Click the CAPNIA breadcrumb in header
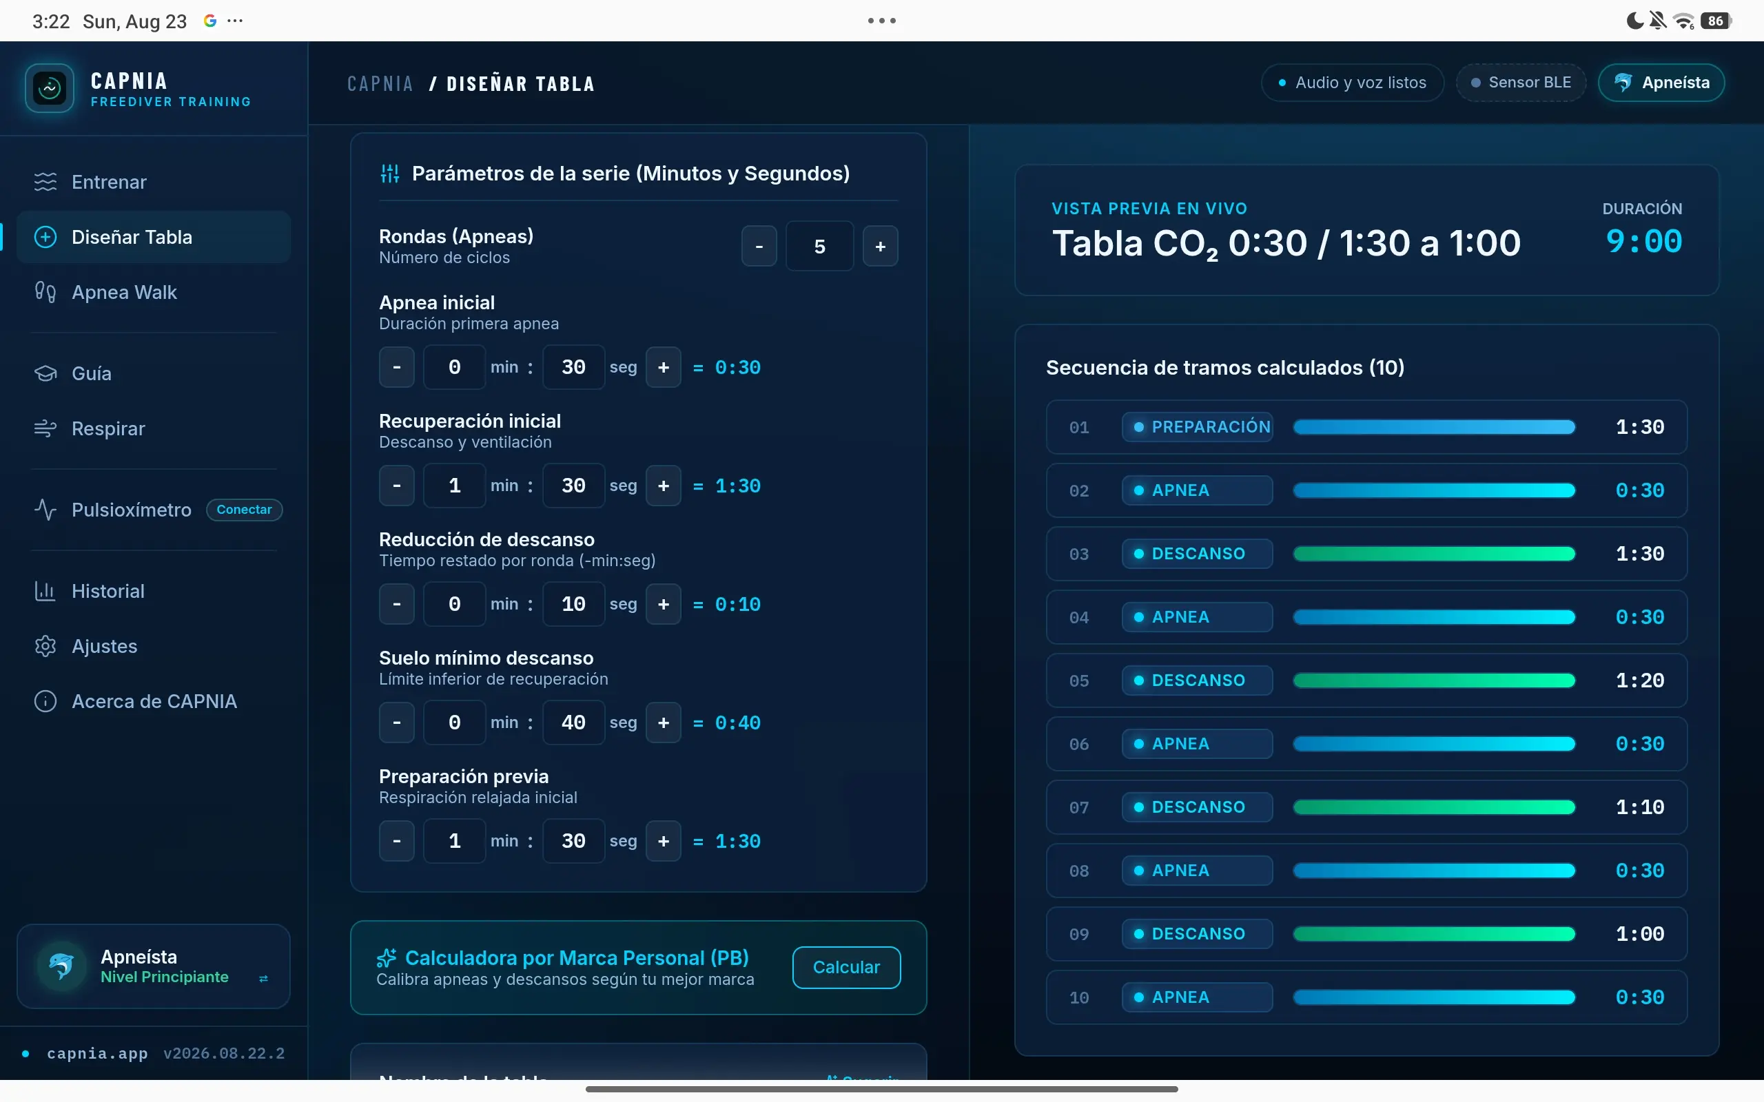Image resolution: width=1764 pixels, height=1102 pixels. click(x=380, y=84)
